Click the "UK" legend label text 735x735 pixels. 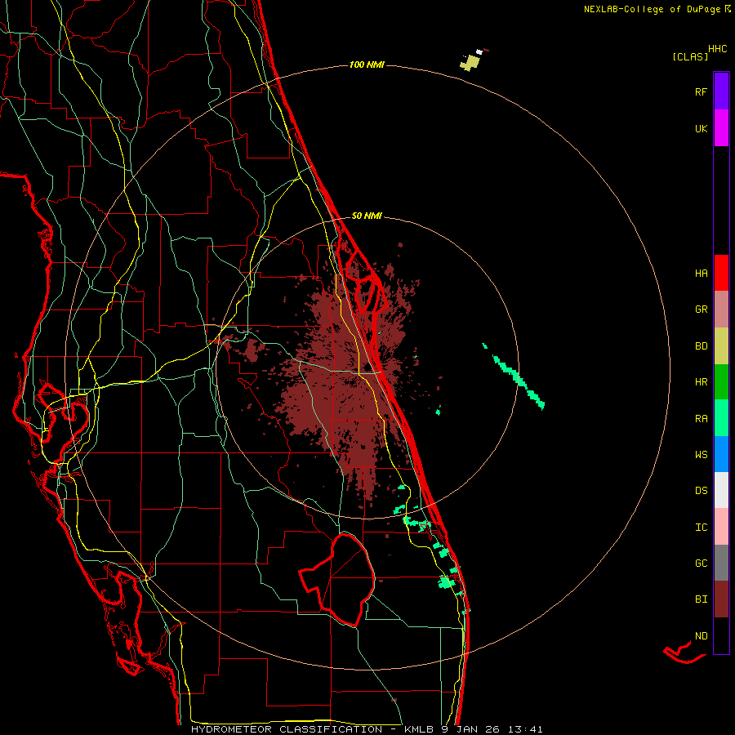point(701,128)
